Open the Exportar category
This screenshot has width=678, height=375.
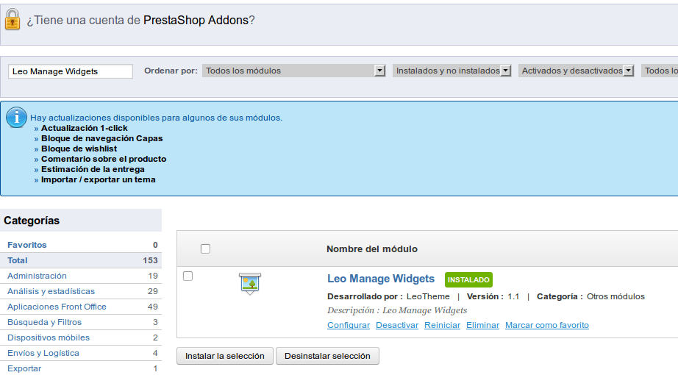point(24,368)
